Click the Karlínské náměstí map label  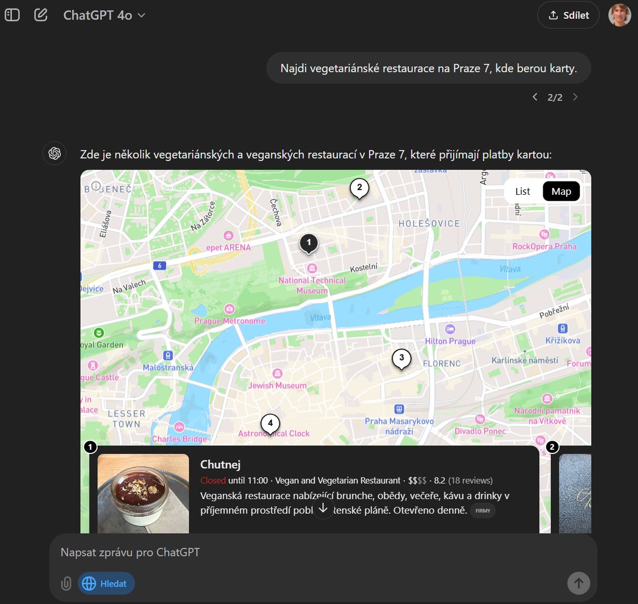[525, 360]
